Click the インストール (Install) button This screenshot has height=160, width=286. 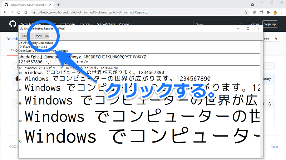42,36
